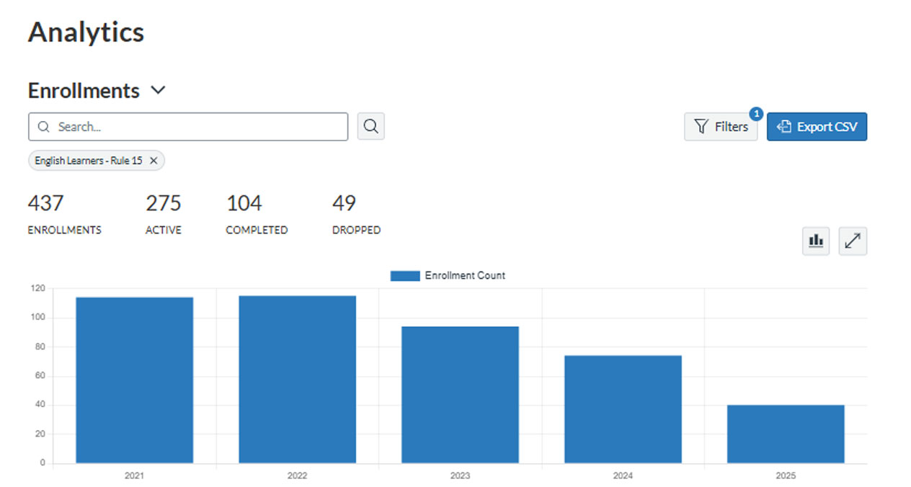Toggle the Enrollment Count legend
Screen dimensions: 911x487
point(448,275)
